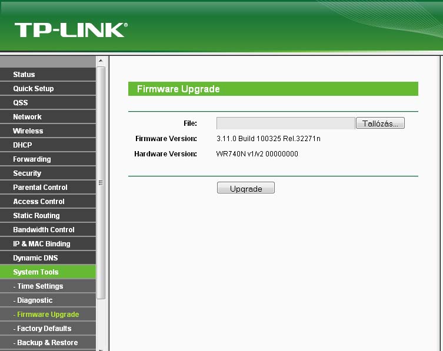Open Time Settings submenu item
The height and width of the screenshot is (351, 443).
[x=48, y=286]
